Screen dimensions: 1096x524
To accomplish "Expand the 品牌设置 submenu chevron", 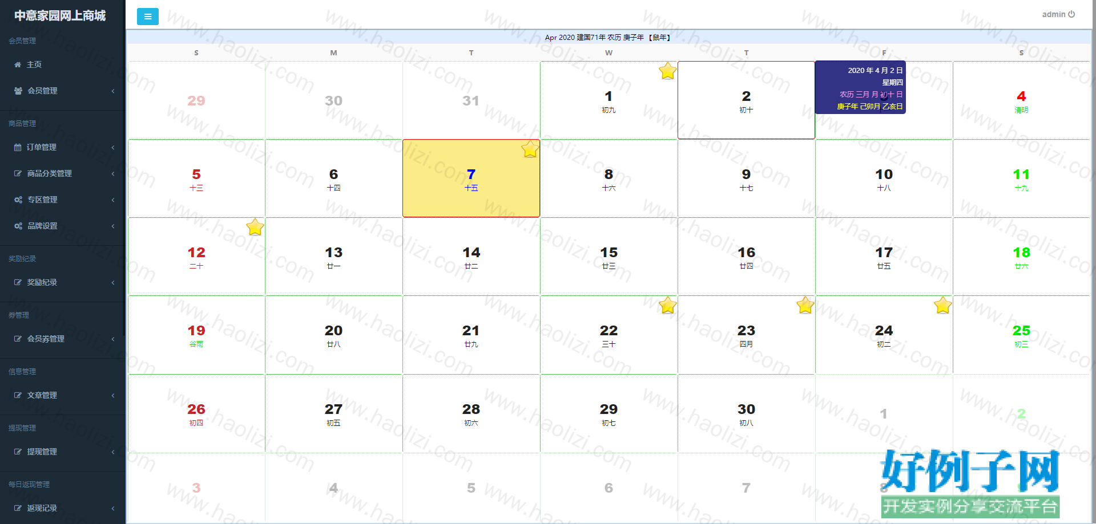I will tap(113, 226).
